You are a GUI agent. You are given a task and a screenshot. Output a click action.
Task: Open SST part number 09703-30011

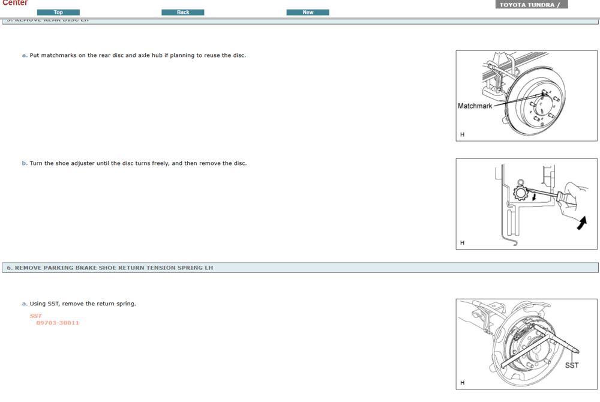point(58,323)
